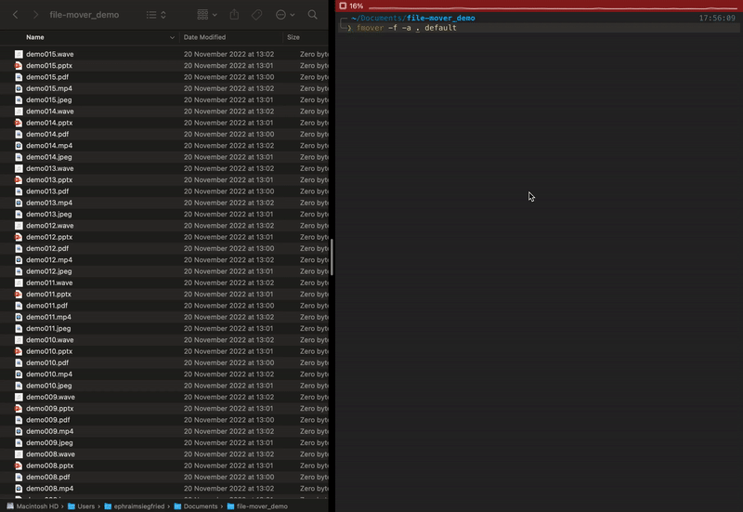Image resolution: width=743 pixels, height=512 pixels.
Task: Click the Finder vertical scrollbar thumb
Action: (332, 257)
